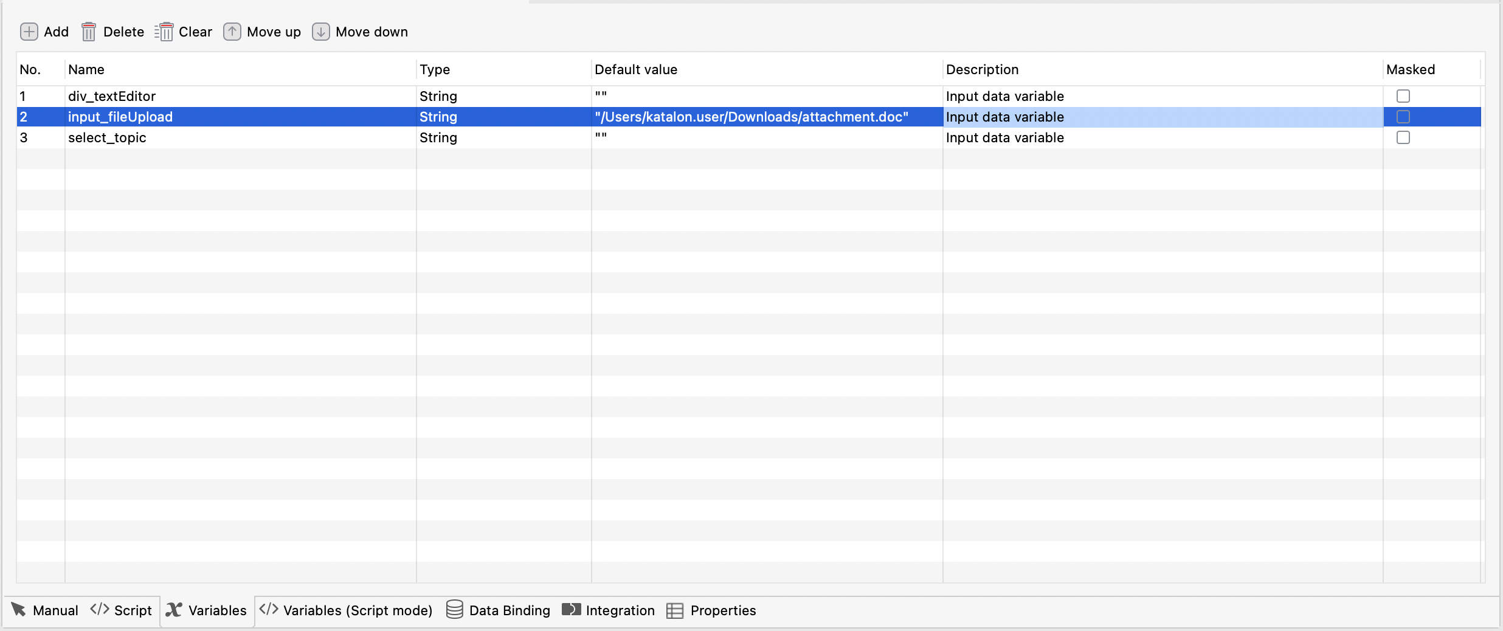The image size is (1503, 631).
Task: Open the Type dropdown for input_fileUpload
Action: tap(502, 116)
